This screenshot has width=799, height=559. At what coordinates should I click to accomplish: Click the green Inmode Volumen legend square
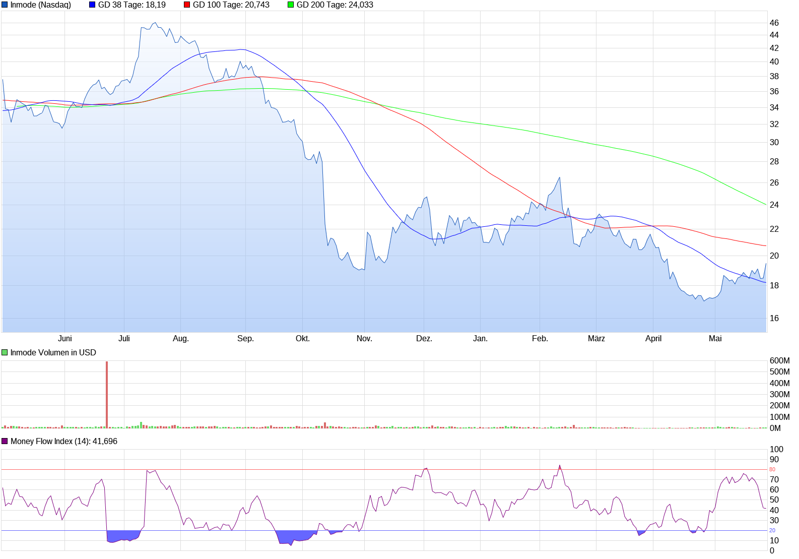point(5,353)
